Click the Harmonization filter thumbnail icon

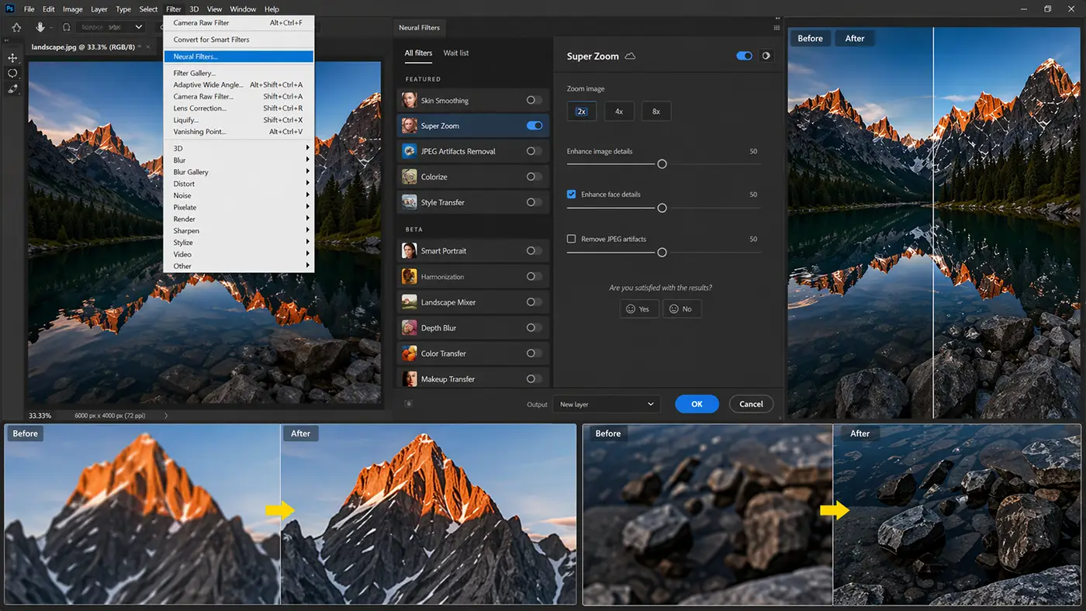pos(409,276)
